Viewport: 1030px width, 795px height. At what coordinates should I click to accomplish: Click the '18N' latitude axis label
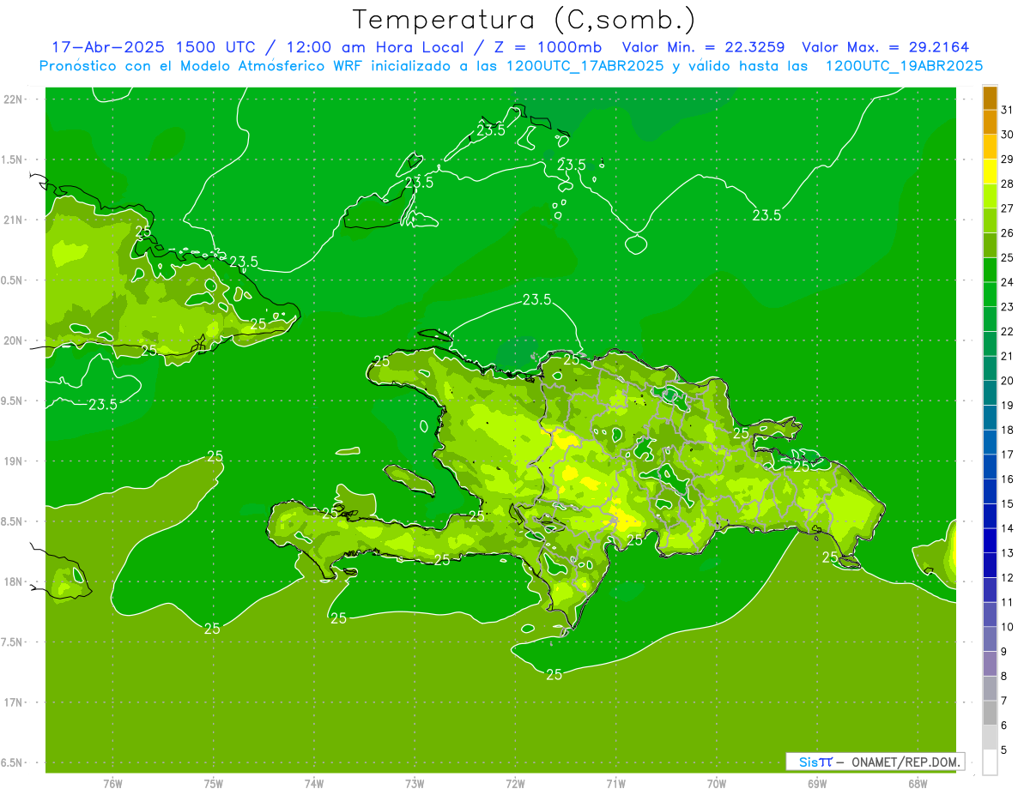tap(14, 581)
